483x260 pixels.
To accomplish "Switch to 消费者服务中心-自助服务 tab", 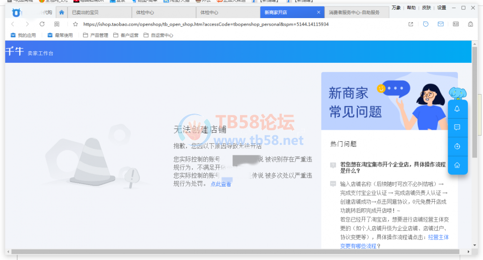I will 357,13.
